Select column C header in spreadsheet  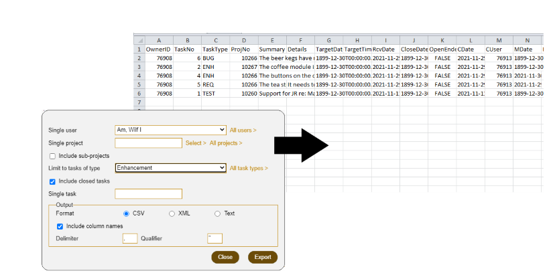pos(216,40)
